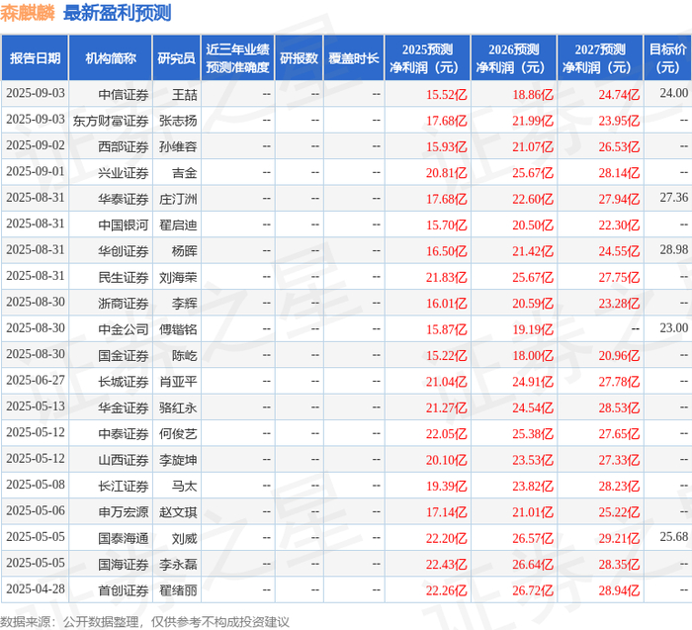Click target price 23.00
Viewport: 692px width, 630px height.
tap(674, 328)
